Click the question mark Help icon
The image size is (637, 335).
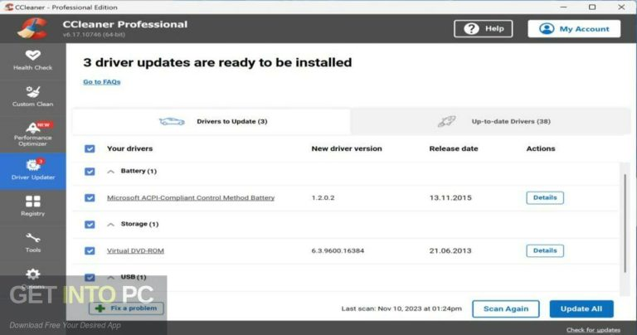(x=471, y=29)
